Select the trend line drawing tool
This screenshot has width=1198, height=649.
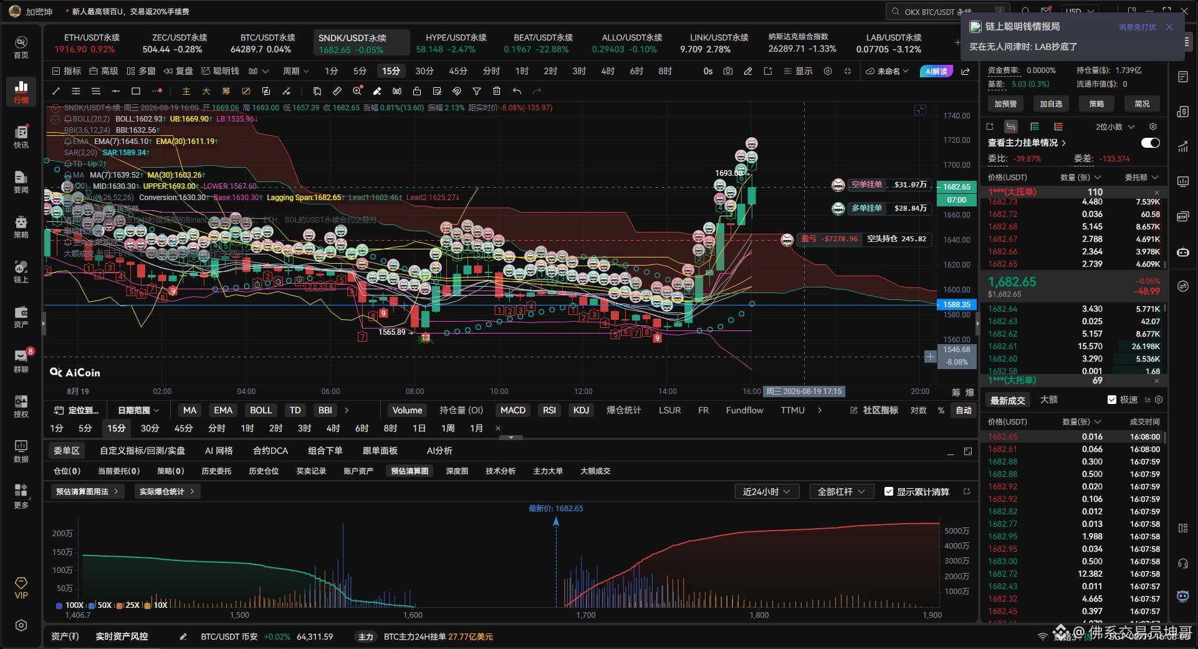56,91
